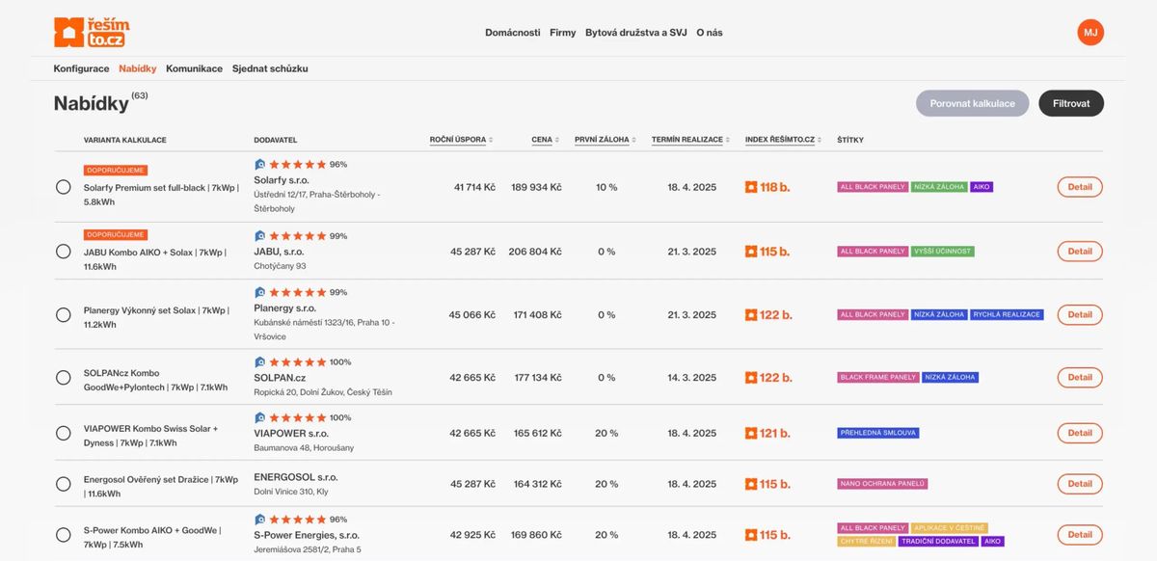Select the Planergy Výkonný set Solax offer
The width and height of the screenshot is (1157, 561).
point(63,315)
